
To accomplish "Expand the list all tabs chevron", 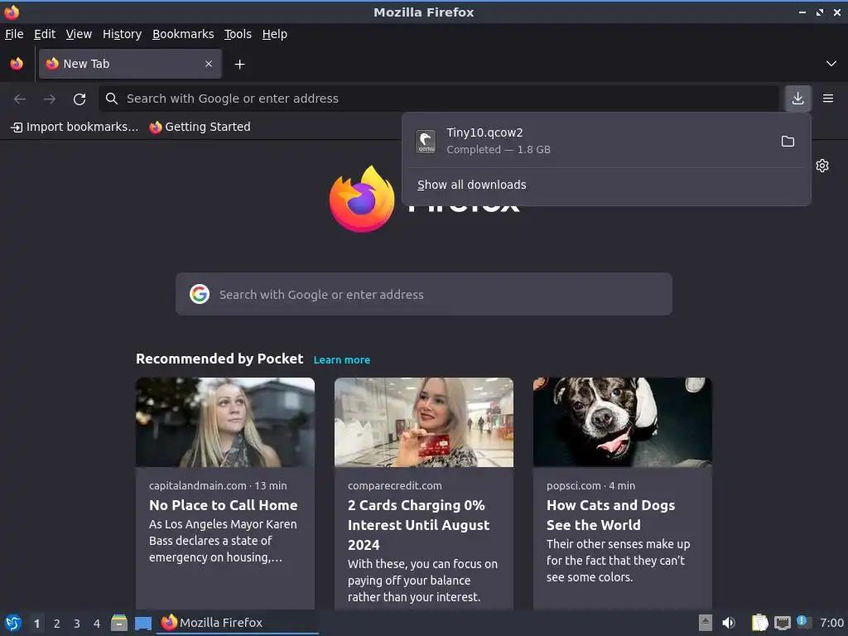I will [831, 64].
